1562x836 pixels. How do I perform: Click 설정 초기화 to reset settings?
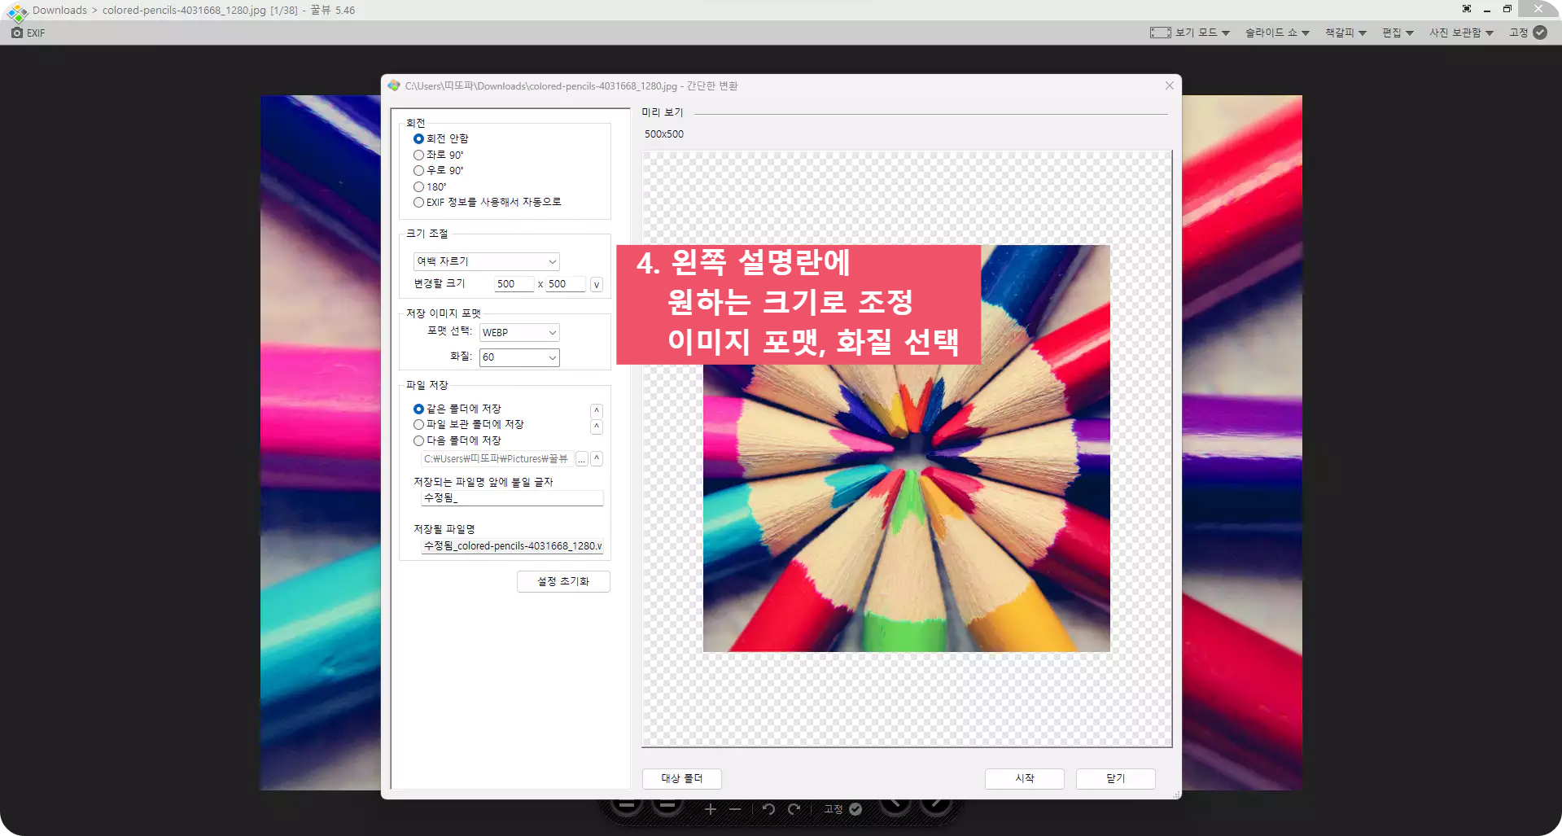click(x=562, y=581)
